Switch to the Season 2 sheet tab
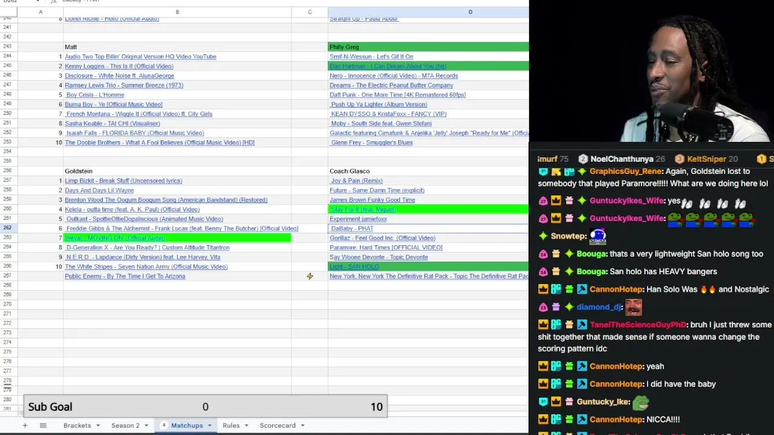 click(125, 425)
